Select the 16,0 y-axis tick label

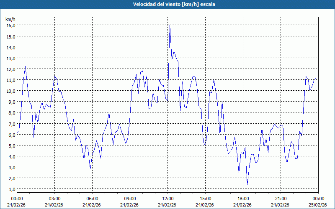click(x=11, y=25)
